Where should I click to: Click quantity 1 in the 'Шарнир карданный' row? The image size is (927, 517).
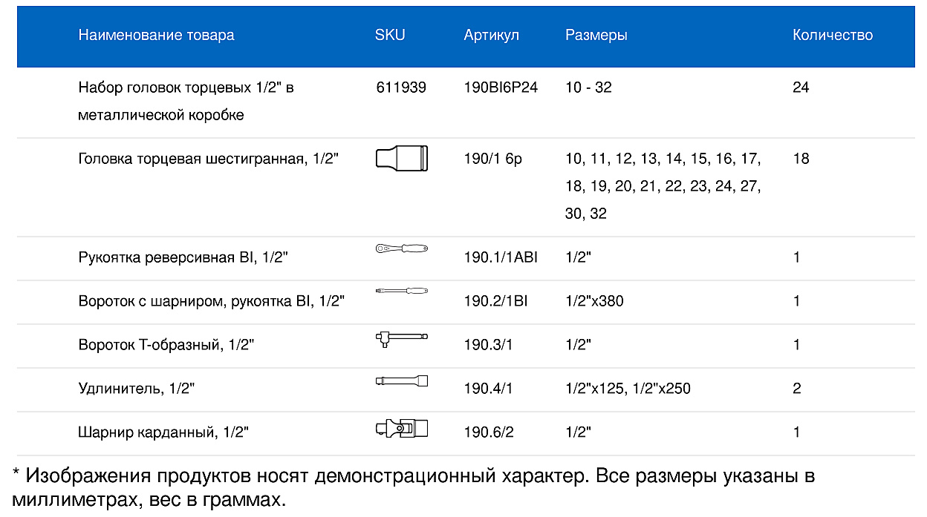(x=796, y=432)
